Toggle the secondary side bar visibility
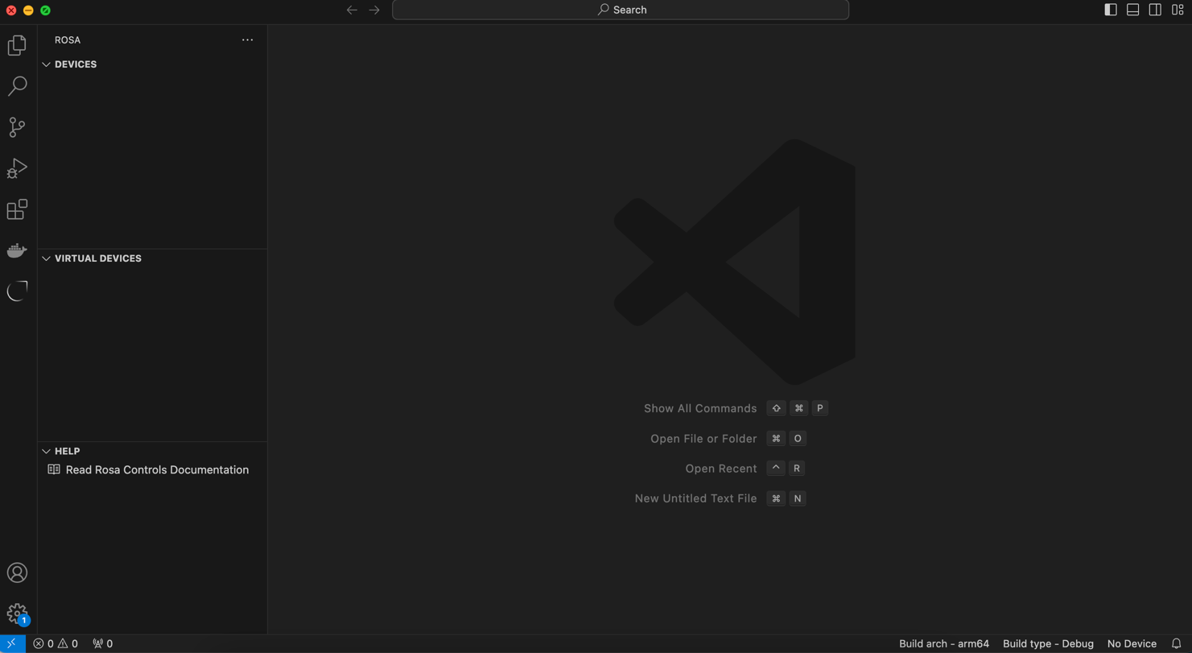 click(1155, 10)
